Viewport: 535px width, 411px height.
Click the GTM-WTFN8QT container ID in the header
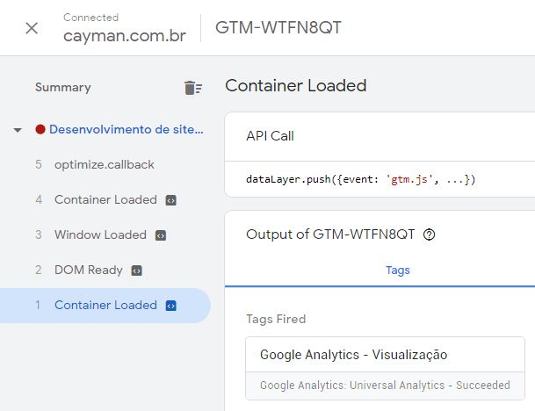278,27
